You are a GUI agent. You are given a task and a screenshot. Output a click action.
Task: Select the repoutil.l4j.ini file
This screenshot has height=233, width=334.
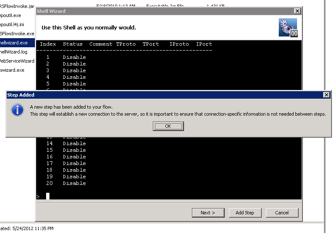click(x=12, y=24)
